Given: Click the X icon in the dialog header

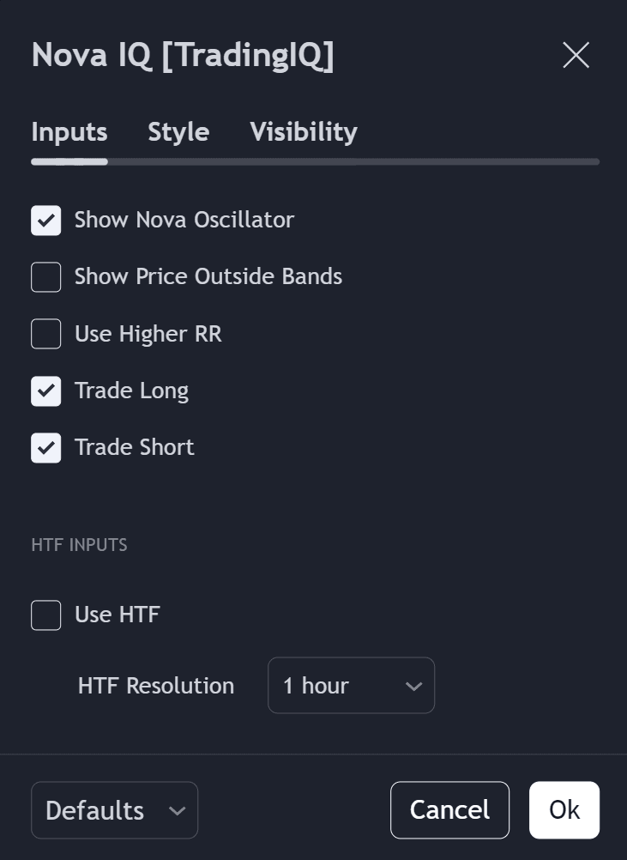Looking at the screenshot, I should tap(575, 55).
